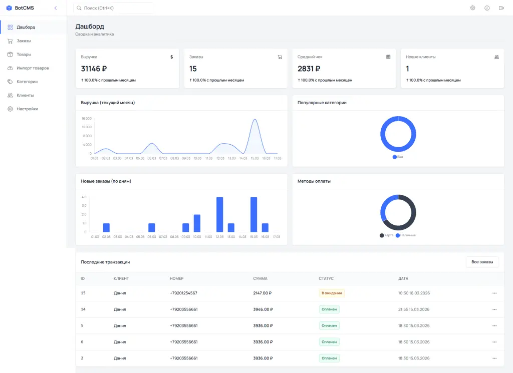Toggle the Еда legend item in the categories chart

click(398, 157)
